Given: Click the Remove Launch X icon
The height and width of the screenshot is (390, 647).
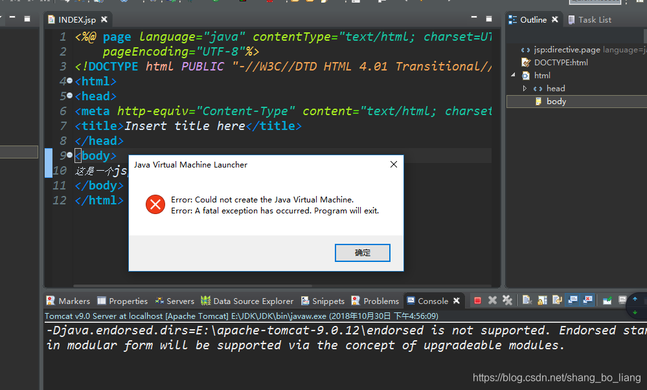Looking at the screenshot, I should click(492, 299).
